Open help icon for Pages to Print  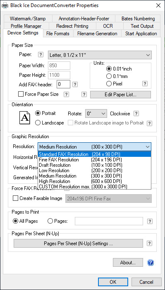[x=150, y=221]
